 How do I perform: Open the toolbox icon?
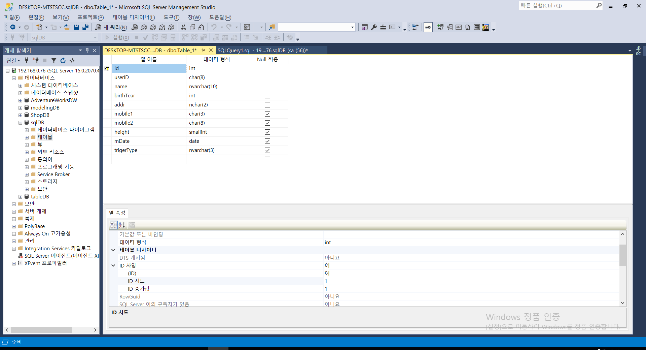[x=383, y=27]
